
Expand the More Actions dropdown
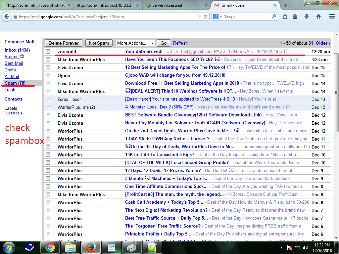135,43
